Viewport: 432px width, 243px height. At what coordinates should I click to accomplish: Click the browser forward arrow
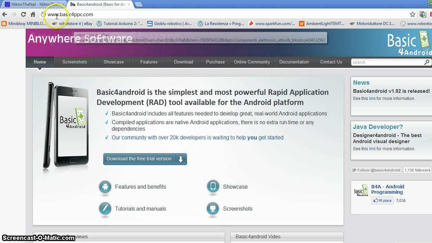point(14,15)
